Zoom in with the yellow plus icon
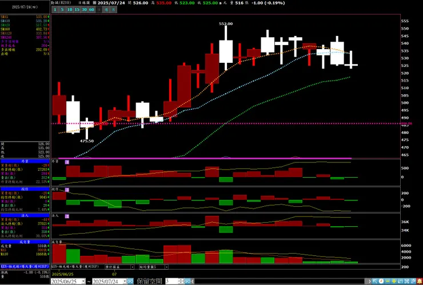This screenshot has height=285, width=423. click(x=394, y=282)
